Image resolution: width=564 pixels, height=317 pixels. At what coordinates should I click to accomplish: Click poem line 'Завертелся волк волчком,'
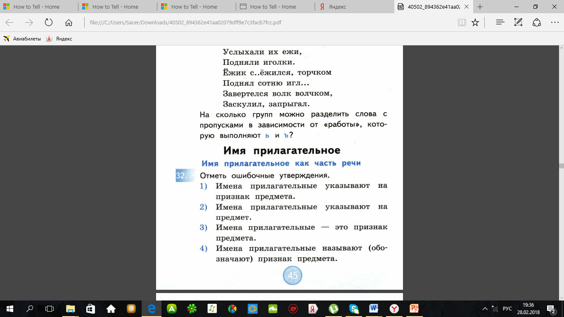(x=278, y=93)
